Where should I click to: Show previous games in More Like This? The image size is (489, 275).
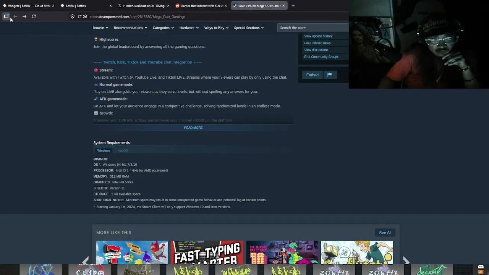(86, 261)
